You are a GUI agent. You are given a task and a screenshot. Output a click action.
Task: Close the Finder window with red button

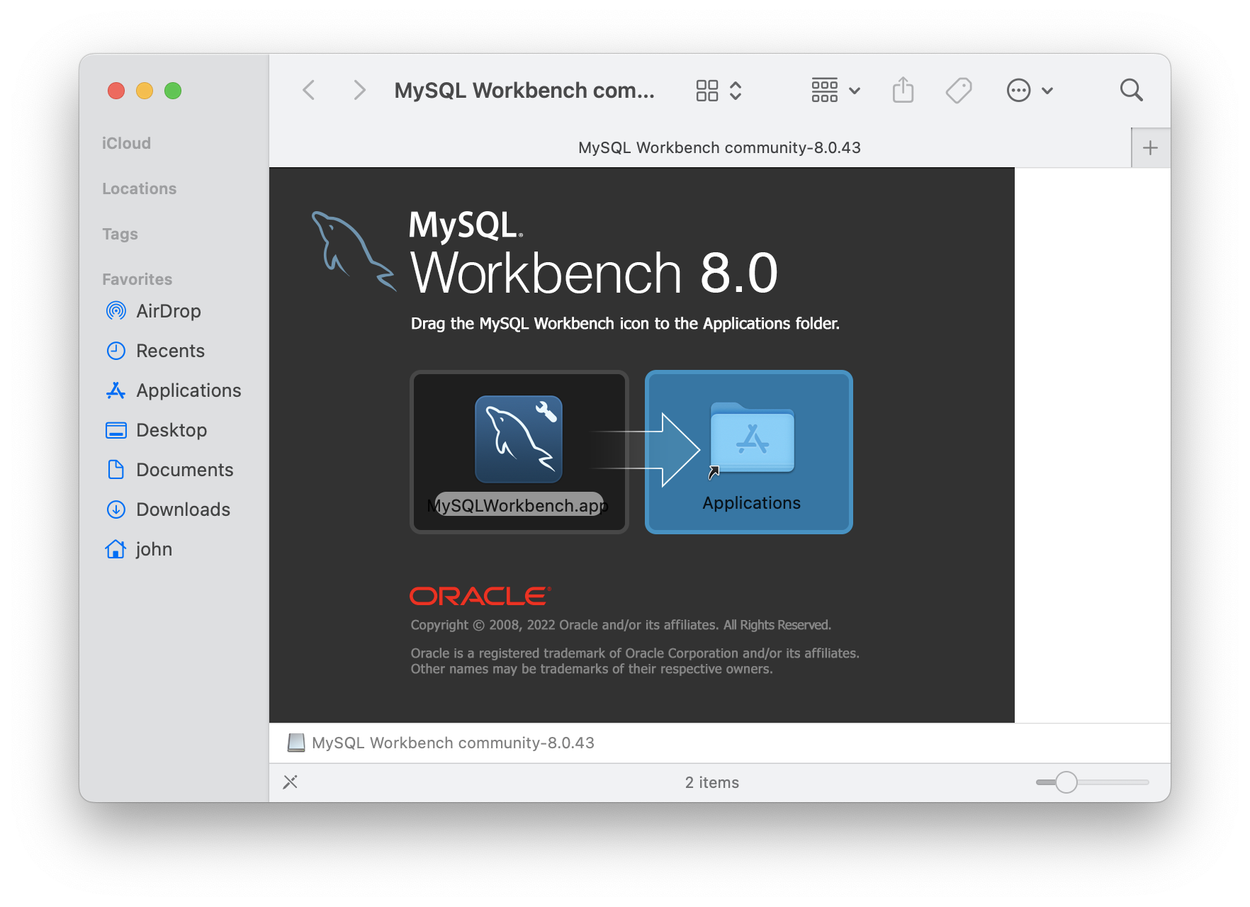[116, 91]
